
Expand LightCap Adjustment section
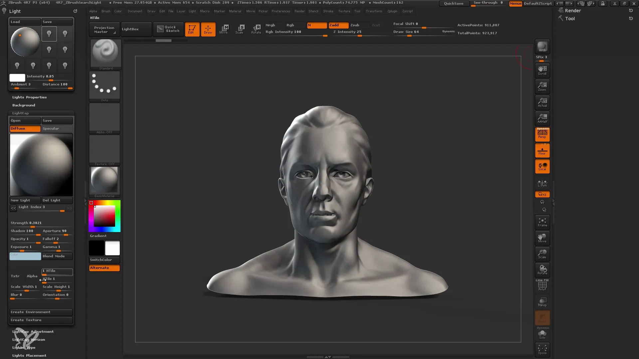pyautogui.click(x=33, y=332)
